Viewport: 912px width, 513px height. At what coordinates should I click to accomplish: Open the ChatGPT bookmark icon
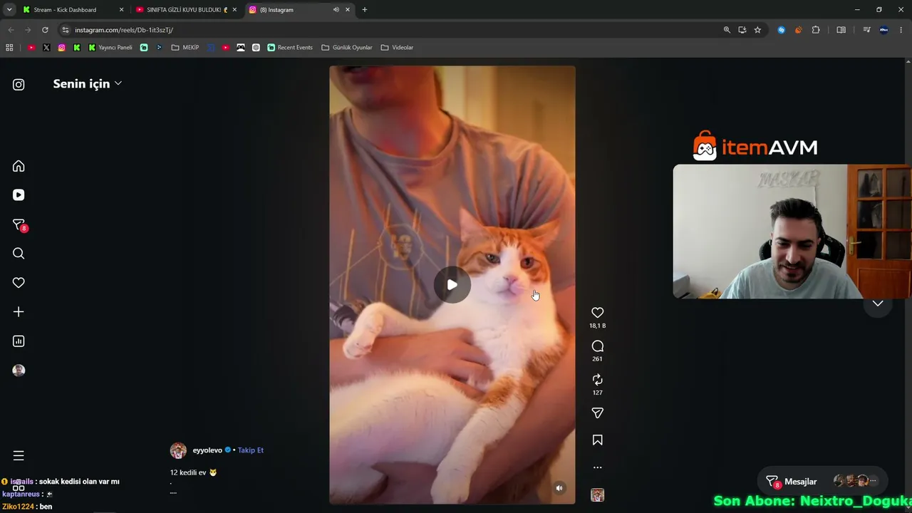click(256, 48)
